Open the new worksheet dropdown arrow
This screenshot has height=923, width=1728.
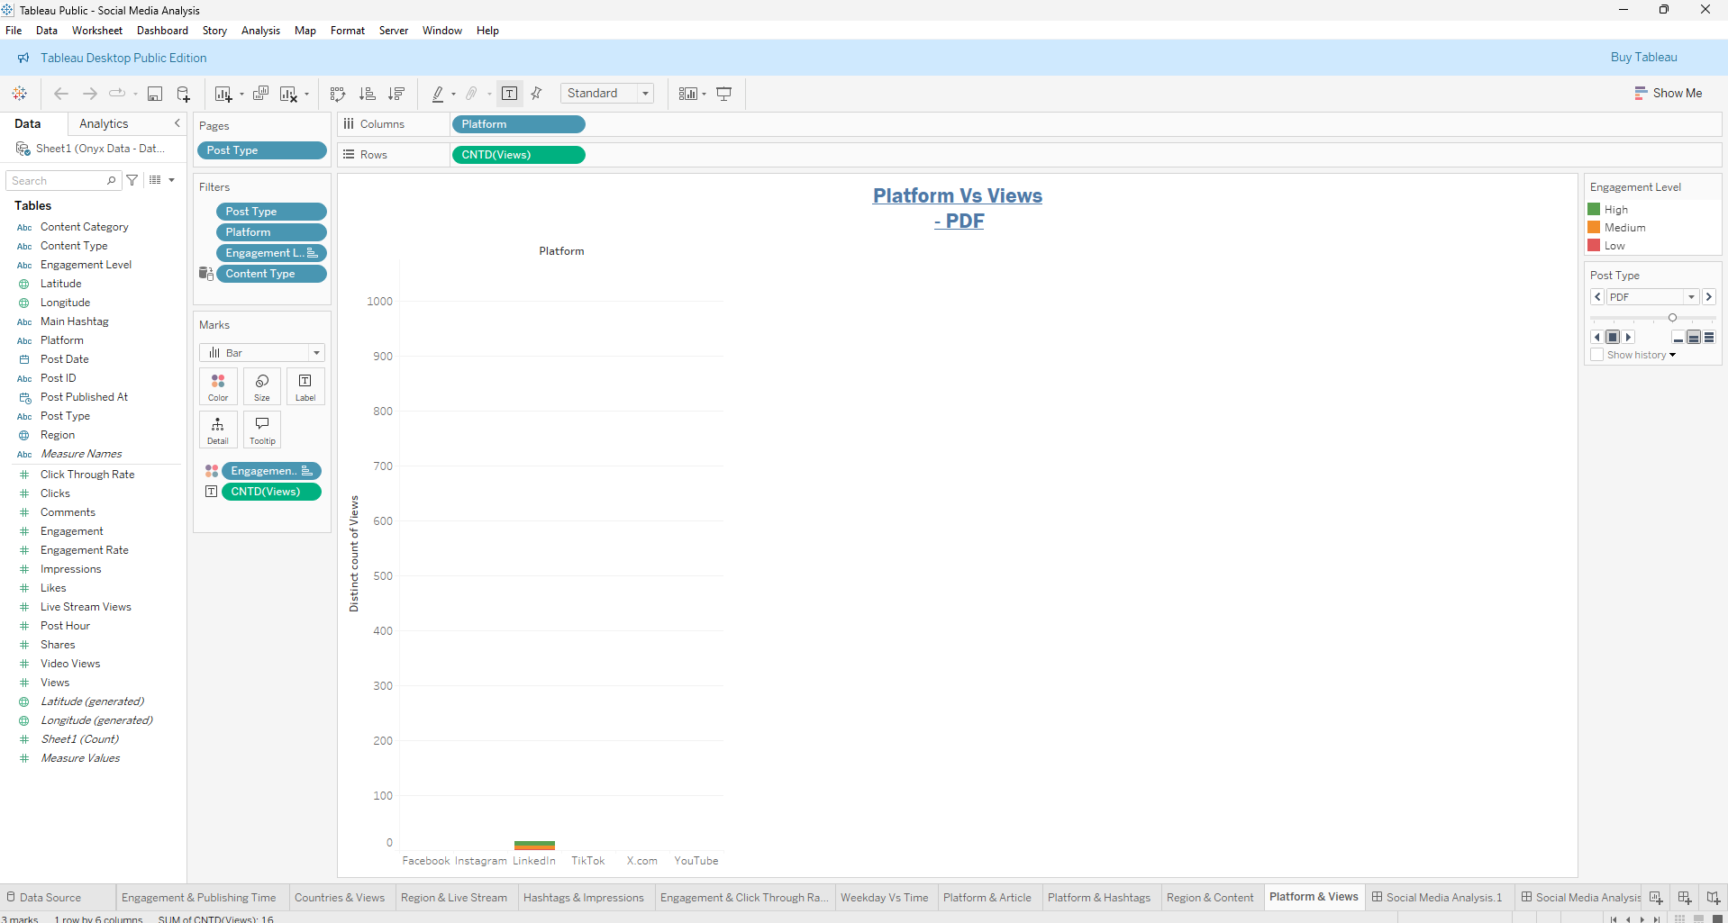241,95
